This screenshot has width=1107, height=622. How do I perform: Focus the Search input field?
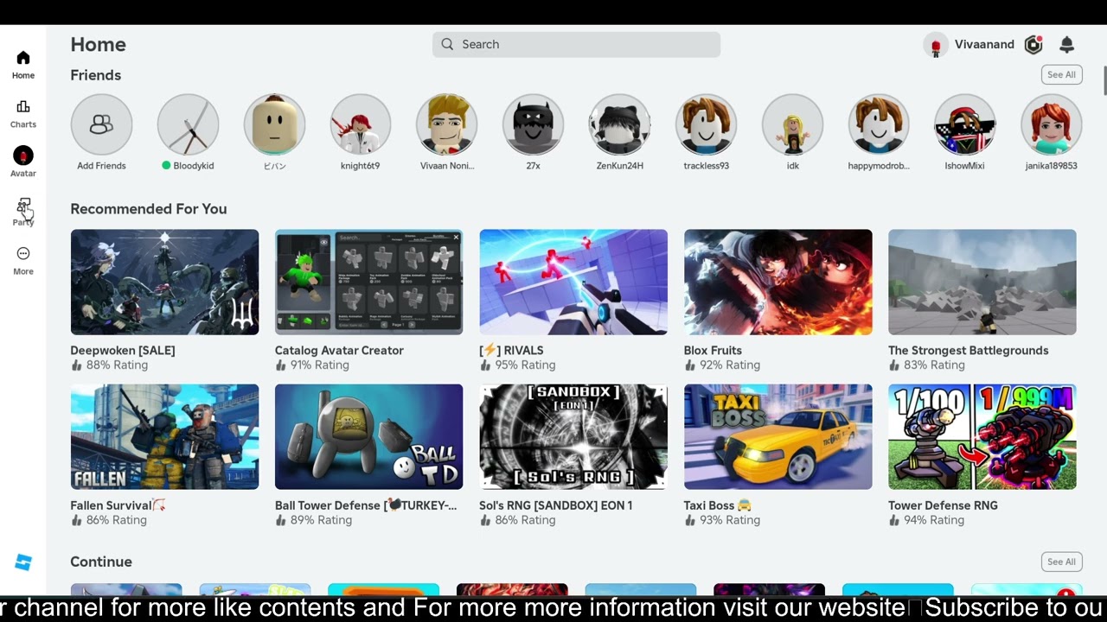coord(576,45)
